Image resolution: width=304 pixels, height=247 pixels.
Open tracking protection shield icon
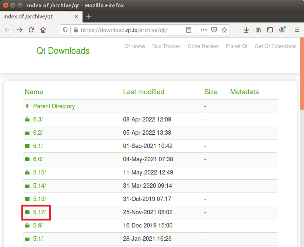click(65, 30)
